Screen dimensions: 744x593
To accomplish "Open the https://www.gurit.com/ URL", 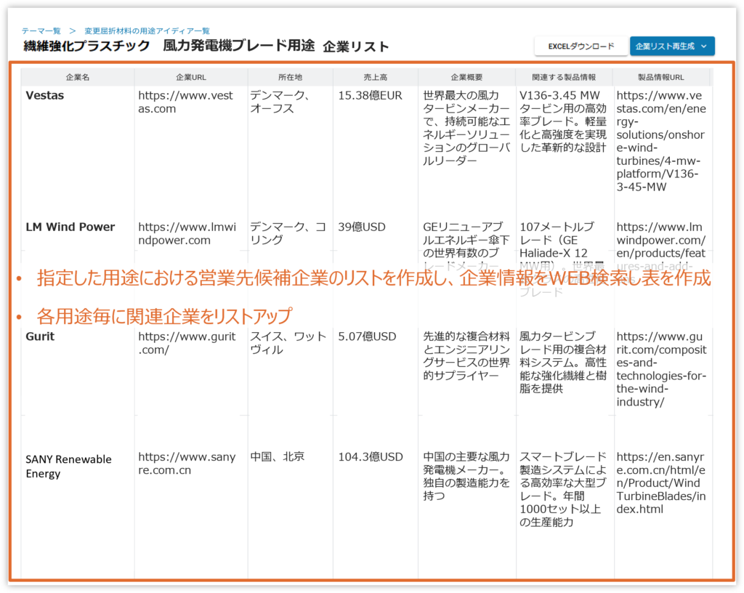I will click(x=187, y=343).
